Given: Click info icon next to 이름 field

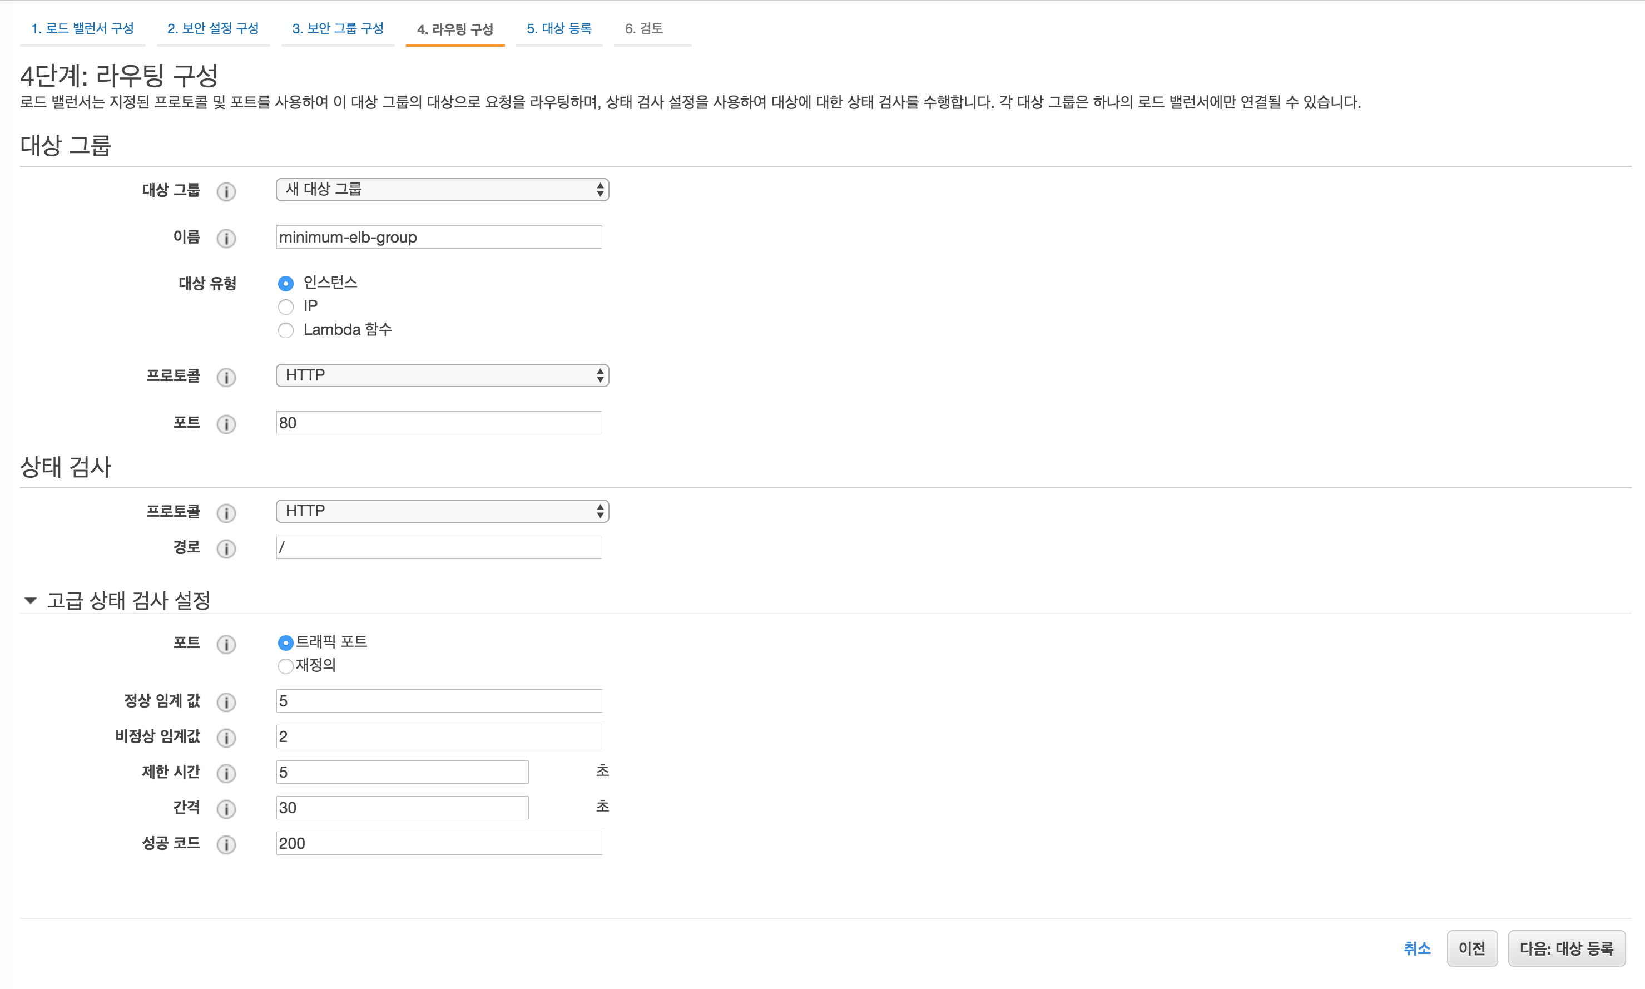Looking at the screenshot, I should pos(226,239).
